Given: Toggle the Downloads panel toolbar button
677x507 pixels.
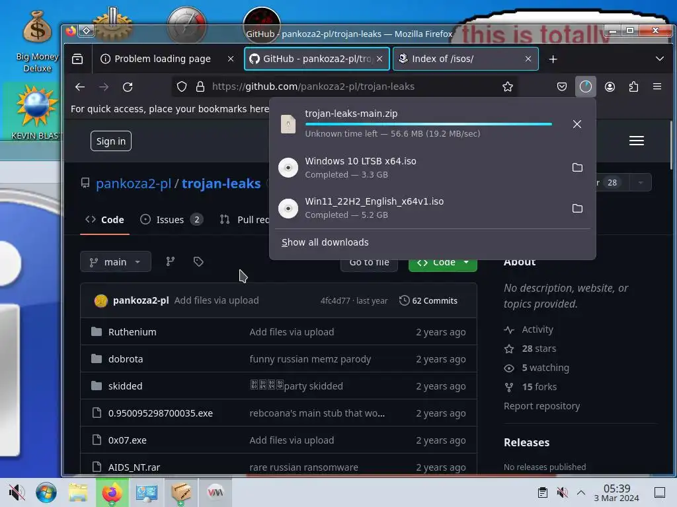Looking at the screenshot, I should pos(586,86).
